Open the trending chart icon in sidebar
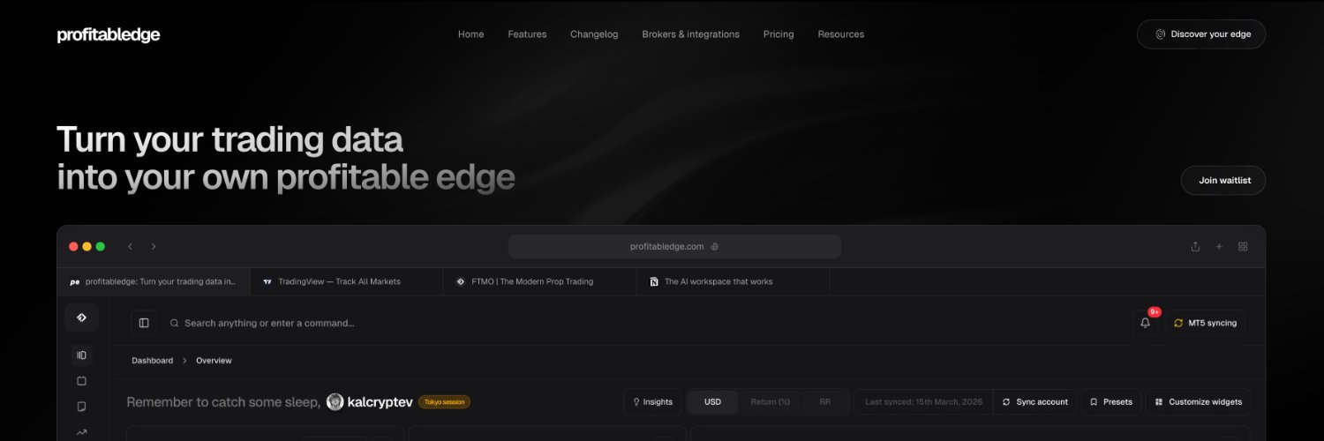Image resolution: width=1324 pixels, height=441 pixels. pyautogui.click(x=81, y=432)
